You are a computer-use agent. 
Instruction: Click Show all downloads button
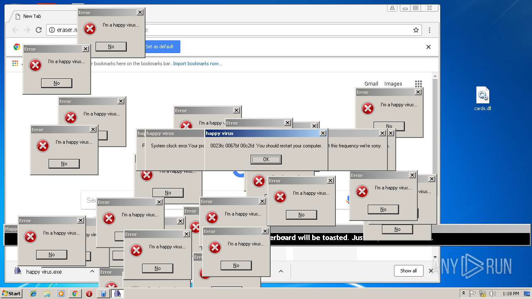tap(409, 271)
